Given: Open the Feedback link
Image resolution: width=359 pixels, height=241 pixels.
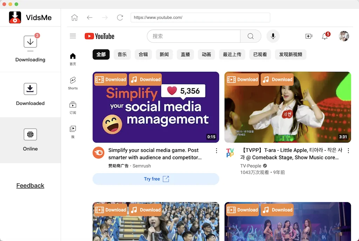Looking at the screenshot, I should pos(30,185).
